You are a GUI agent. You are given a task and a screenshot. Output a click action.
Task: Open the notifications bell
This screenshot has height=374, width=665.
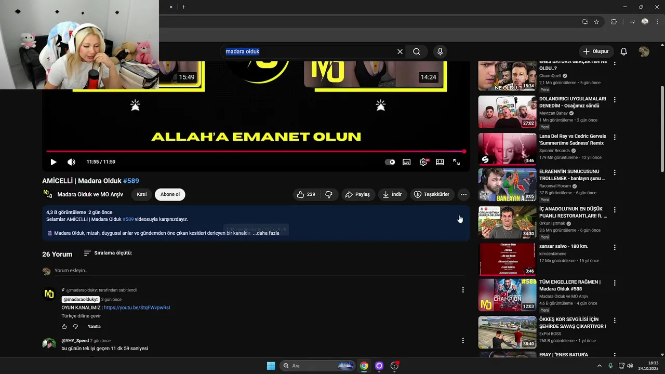click(x=624, y=51)
